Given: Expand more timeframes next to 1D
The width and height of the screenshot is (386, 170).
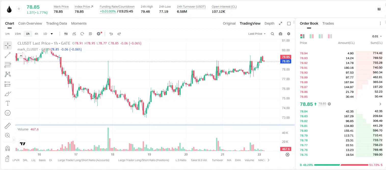Looking at the screenshot, I should click(x=52, y=34).
